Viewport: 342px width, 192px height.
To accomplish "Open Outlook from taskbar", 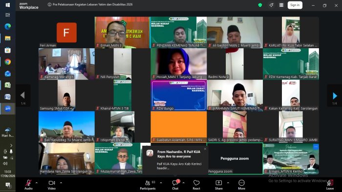I will pyautogui.click(x=8, y=74).
